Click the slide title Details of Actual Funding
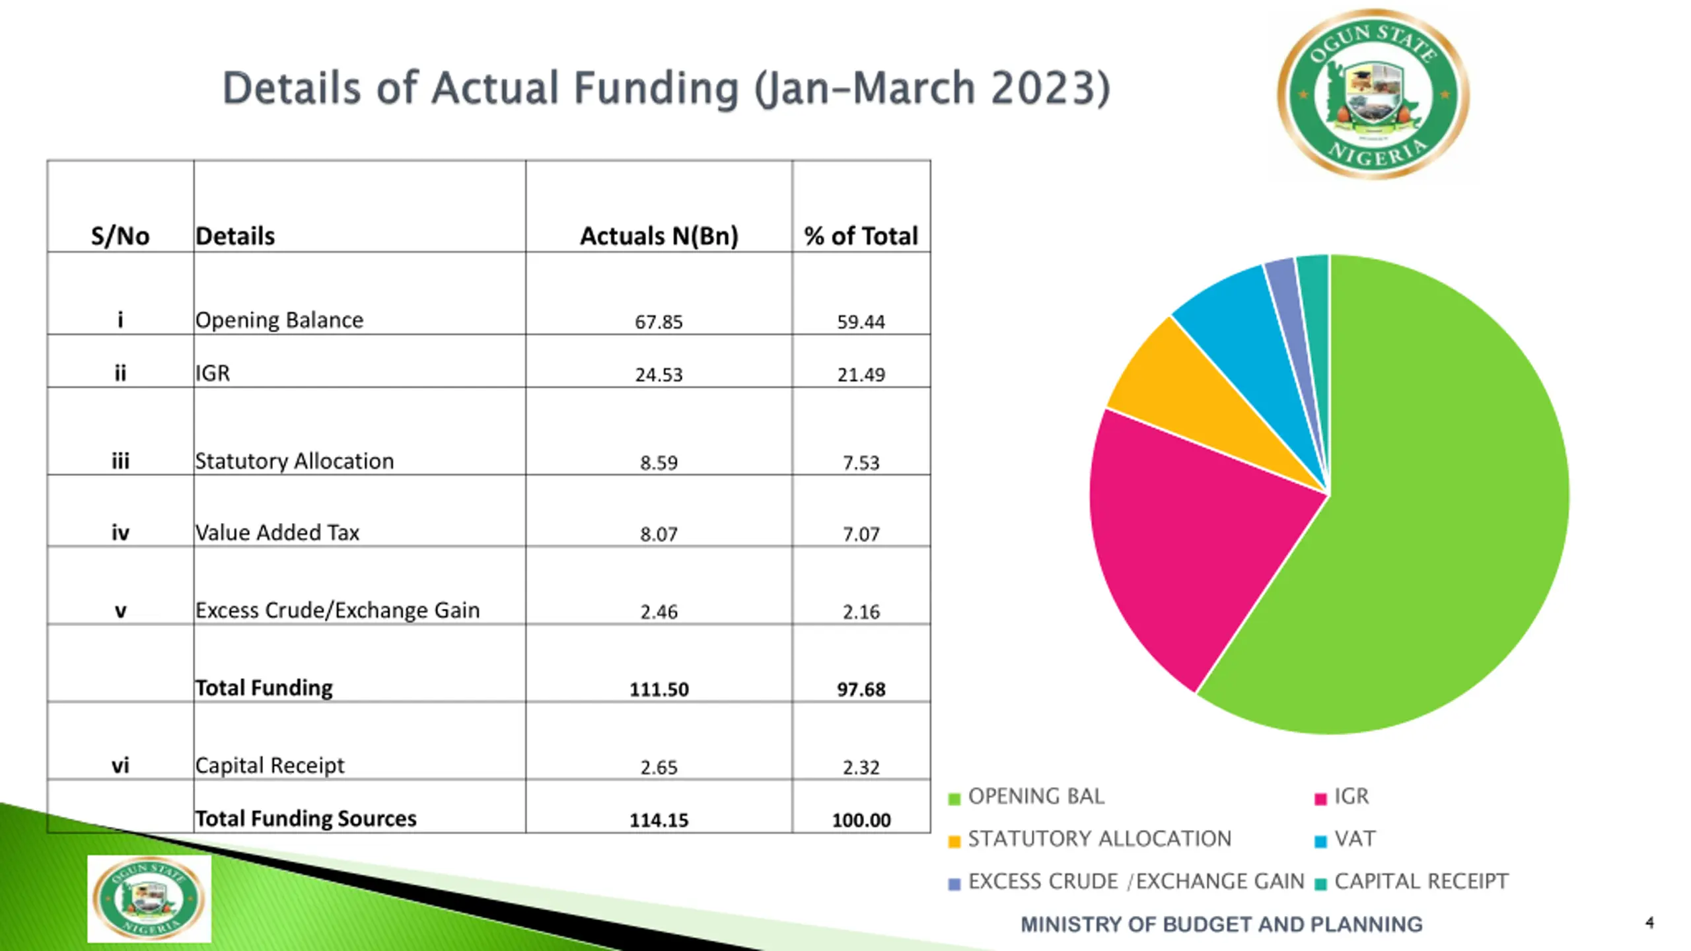This screenshot has height=951, width=1691. (666, 88)
